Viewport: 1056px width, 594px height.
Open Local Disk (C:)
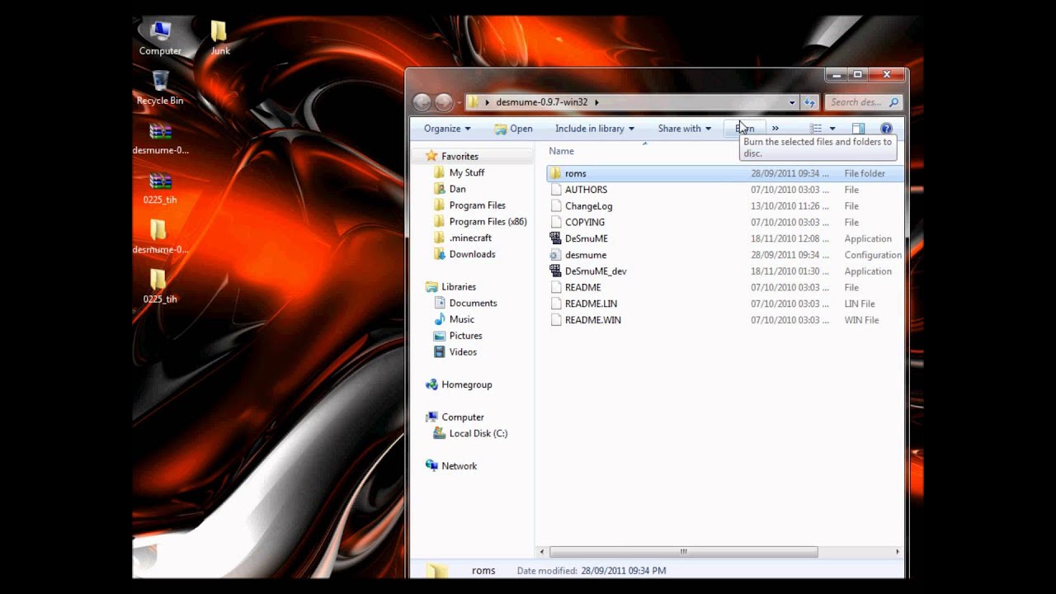click(478, 433)
